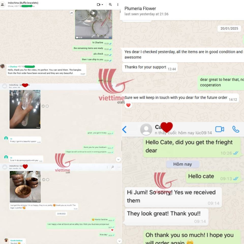The image size is (244, 244).
Task: Click search icon in Indochina Karolin chat header
Action: tap(113, 167)
